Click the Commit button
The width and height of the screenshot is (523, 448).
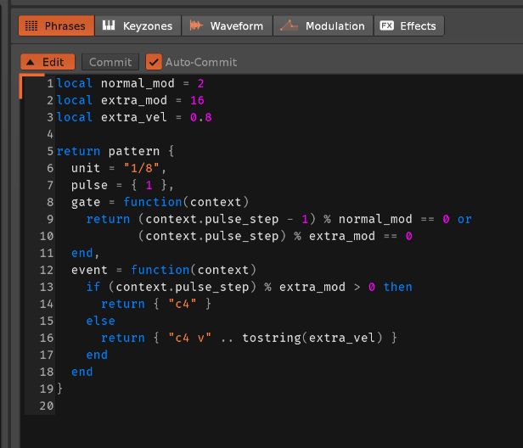point(110,62)
